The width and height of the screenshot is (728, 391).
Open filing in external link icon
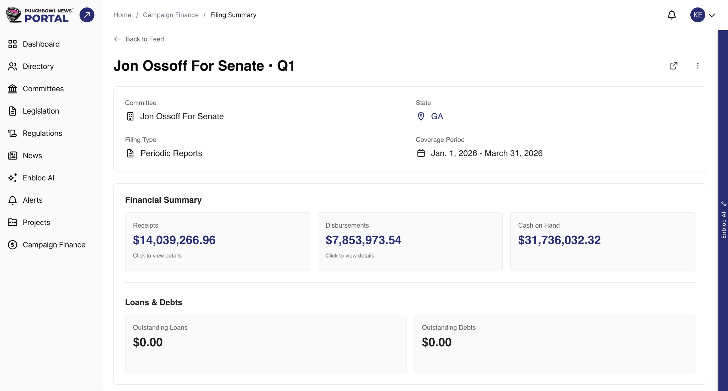click(673, 66)
